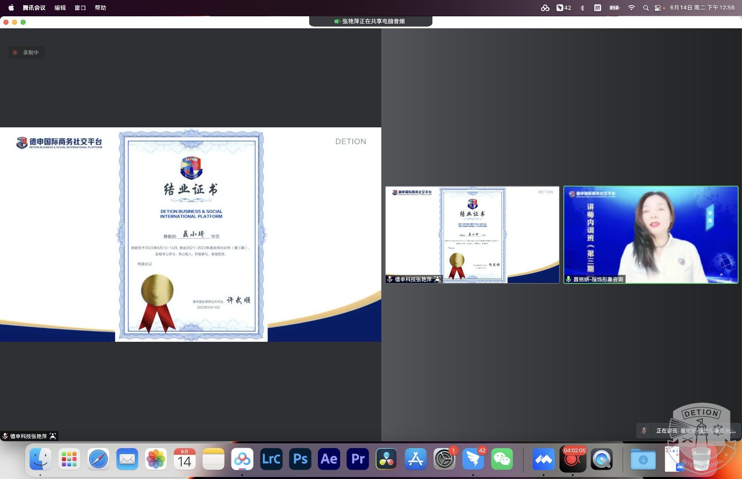
Task: Click screen recorder icon showing 04:02:05
Action: [572, 459]
